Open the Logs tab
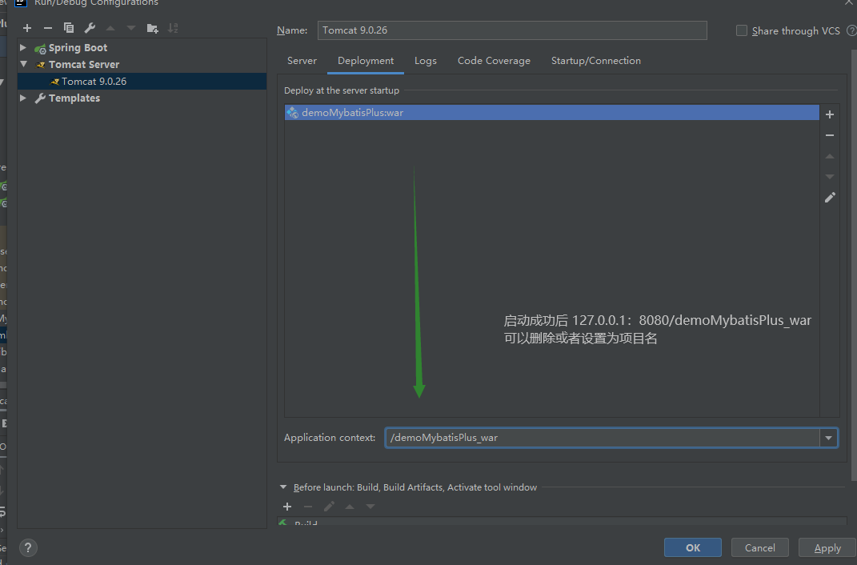Screen dimensions: 857x565 (x=425, y=61)
